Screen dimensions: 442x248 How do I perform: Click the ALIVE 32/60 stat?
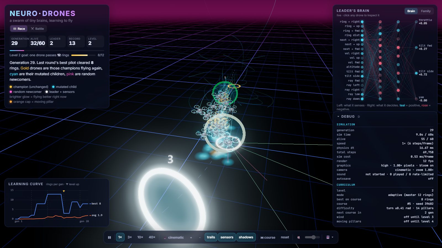tap(38, 41)
